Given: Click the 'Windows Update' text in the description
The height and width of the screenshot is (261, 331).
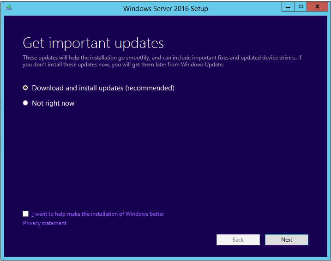Looking at the screenshot, I should (x=202, y=65).
